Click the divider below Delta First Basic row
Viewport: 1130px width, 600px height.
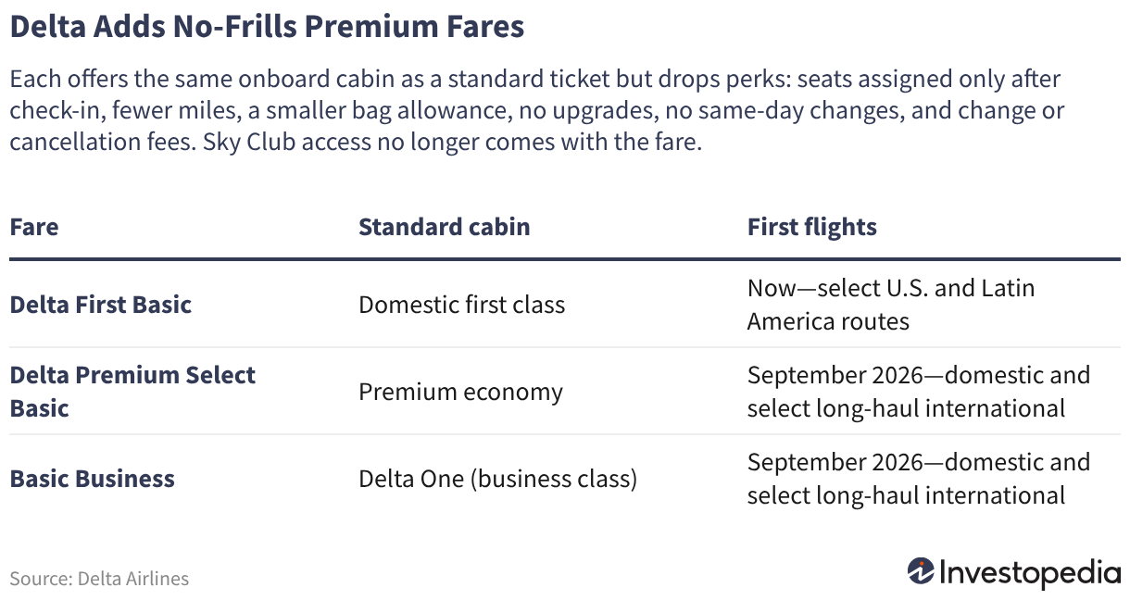[x=565, y=348]
